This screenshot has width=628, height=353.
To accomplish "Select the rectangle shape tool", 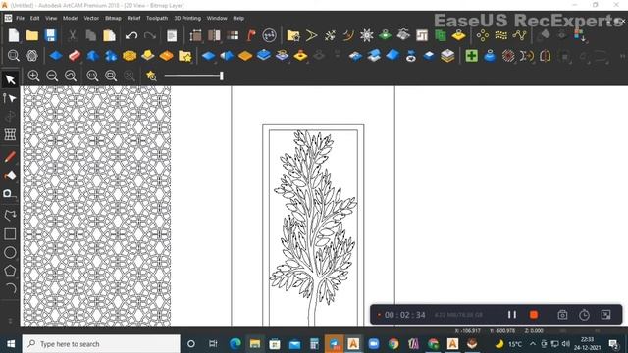I will [10, 234].
